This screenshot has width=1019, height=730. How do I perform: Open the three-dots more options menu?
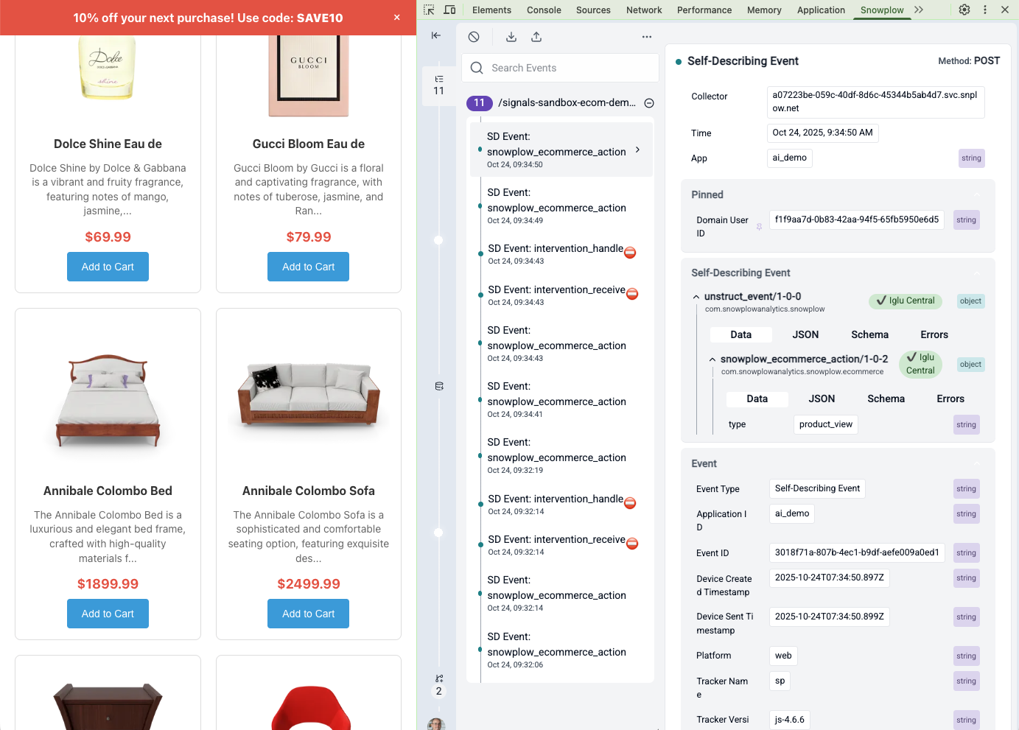tap(646, 37)
